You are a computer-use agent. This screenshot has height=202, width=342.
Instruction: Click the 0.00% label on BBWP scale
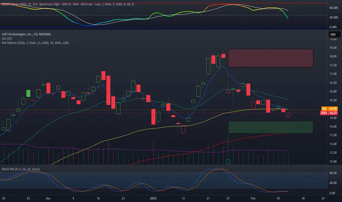(333, 27)
